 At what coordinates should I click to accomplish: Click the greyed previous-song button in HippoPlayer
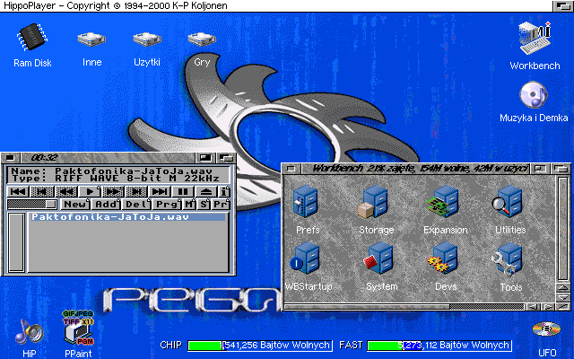42,191
